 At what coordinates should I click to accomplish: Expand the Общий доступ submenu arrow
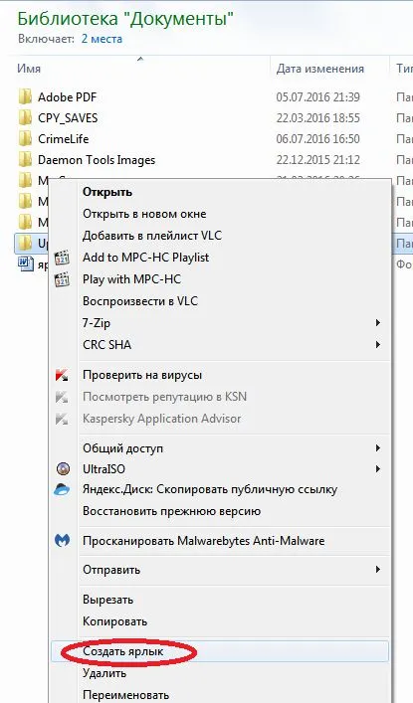(378, 447)
